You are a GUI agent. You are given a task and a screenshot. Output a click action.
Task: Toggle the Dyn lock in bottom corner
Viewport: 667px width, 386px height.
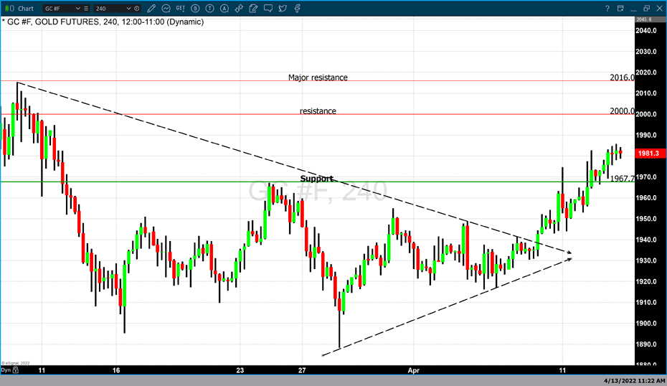point(7,370)
